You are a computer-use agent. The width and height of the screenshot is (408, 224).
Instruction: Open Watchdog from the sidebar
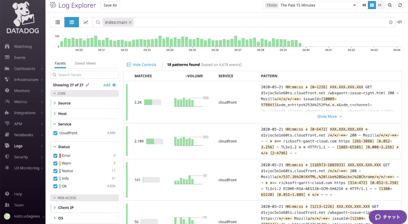(23, 47)
